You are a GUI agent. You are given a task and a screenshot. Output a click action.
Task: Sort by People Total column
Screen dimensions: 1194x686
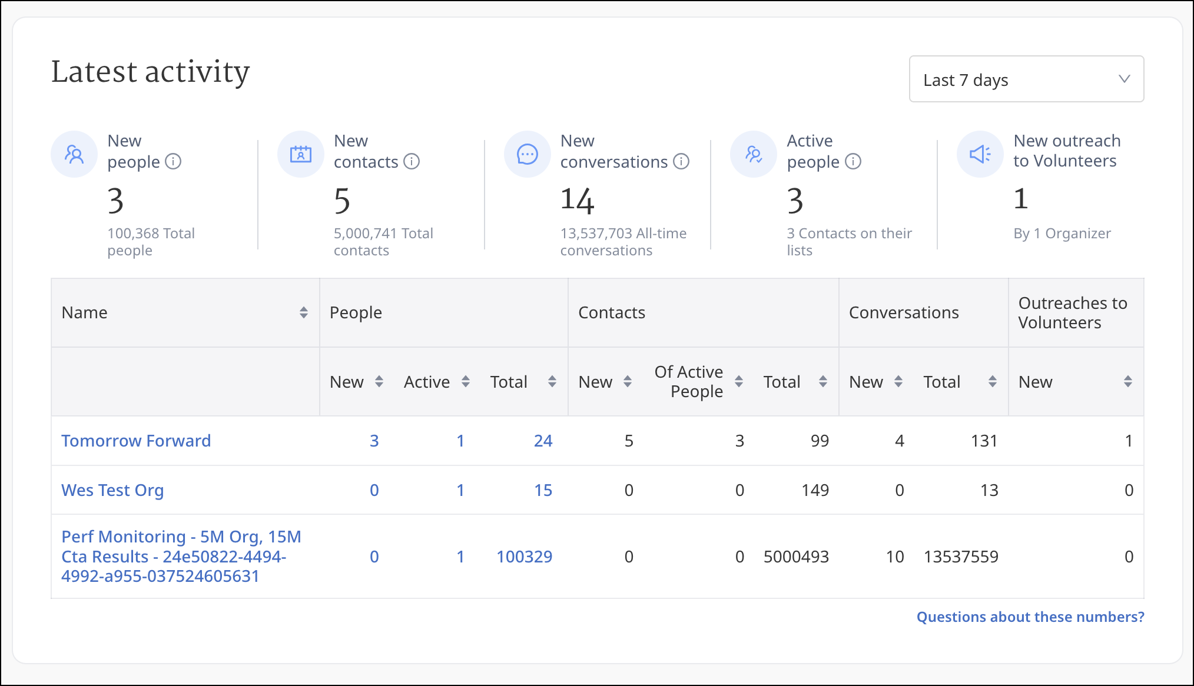pos(552,382)
